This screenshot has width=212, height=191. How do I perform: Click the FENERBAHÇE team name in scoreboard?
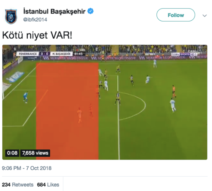28,54
